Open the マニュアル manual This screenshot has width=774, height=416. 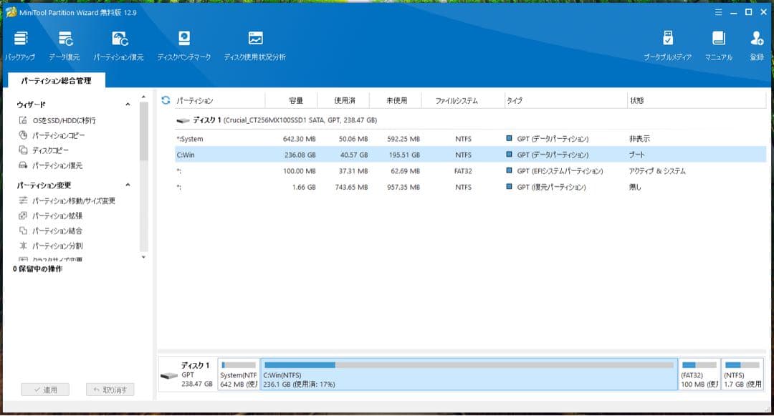(718, 46)
